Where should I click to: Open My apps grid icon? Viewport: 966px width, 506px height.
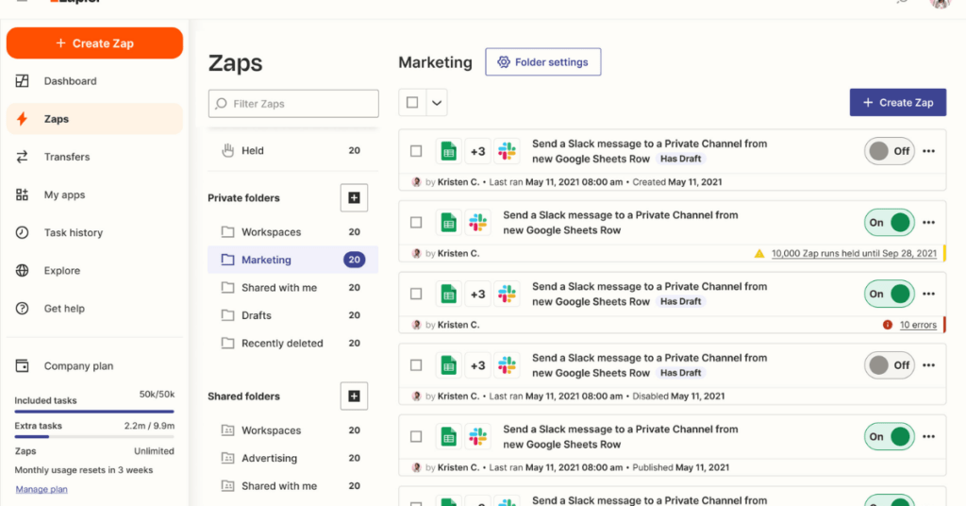(x=23, y=194)
